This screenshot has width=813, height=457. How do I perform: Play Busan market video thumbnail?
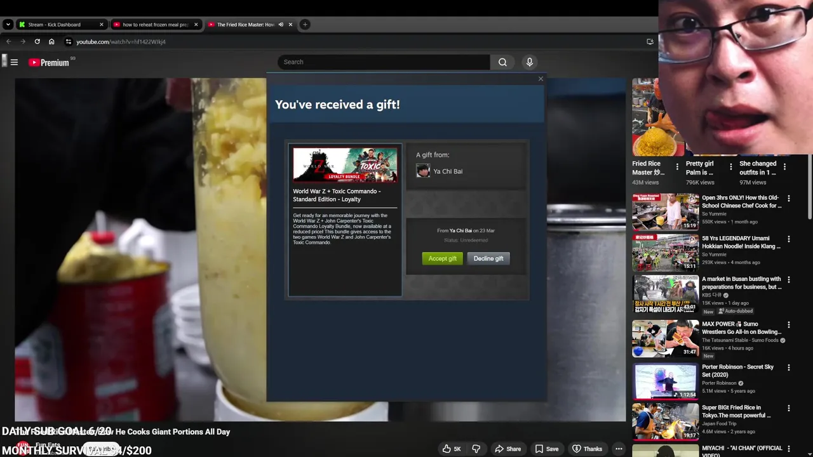point(665,293)
